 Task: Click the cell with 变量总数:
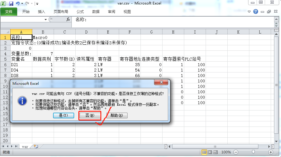(x=21, y=54)
